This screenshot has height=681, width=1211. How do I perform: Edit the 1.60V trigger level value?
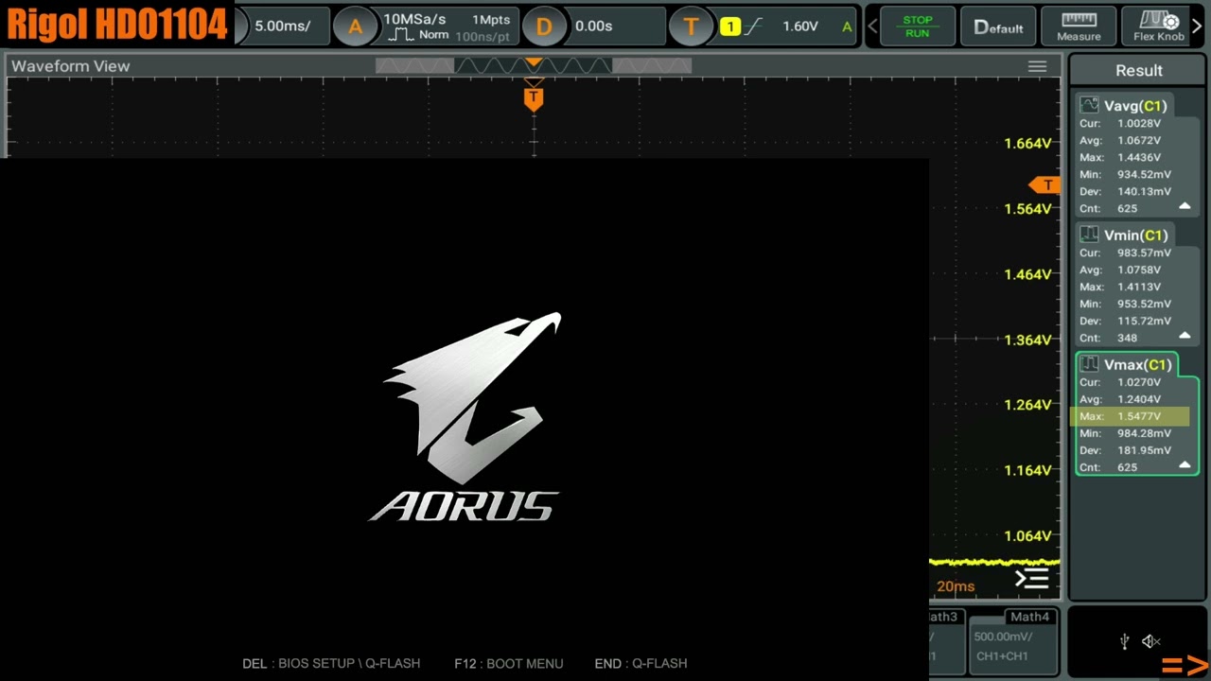pyautogui.click(x=800, y=26)
